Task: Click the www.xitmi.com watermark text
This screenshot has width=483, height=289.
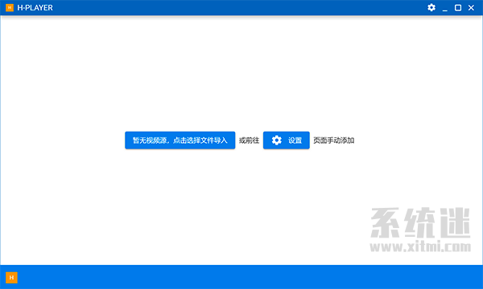Action: (x=420, y=246)
